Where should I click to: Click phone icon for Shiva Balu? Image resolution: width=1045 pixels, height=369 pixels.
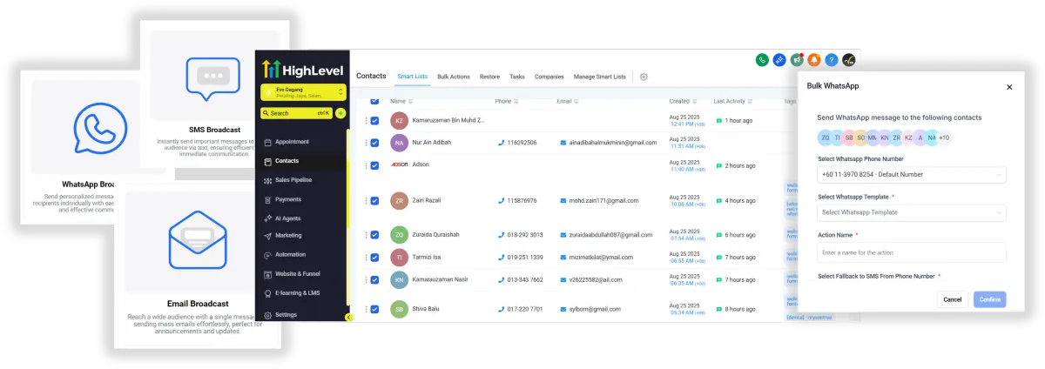501,309
